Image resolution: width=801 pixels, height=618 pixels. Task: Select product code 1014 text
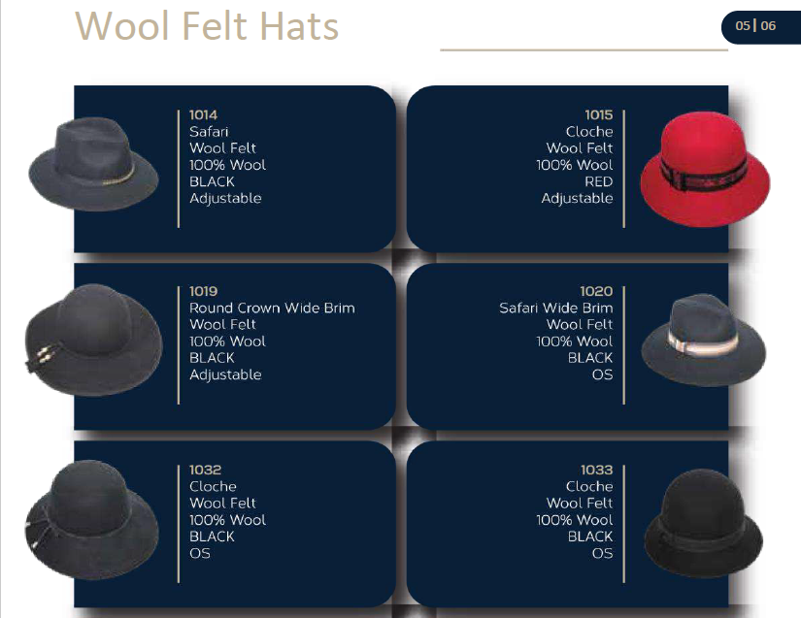click(203, 114)
